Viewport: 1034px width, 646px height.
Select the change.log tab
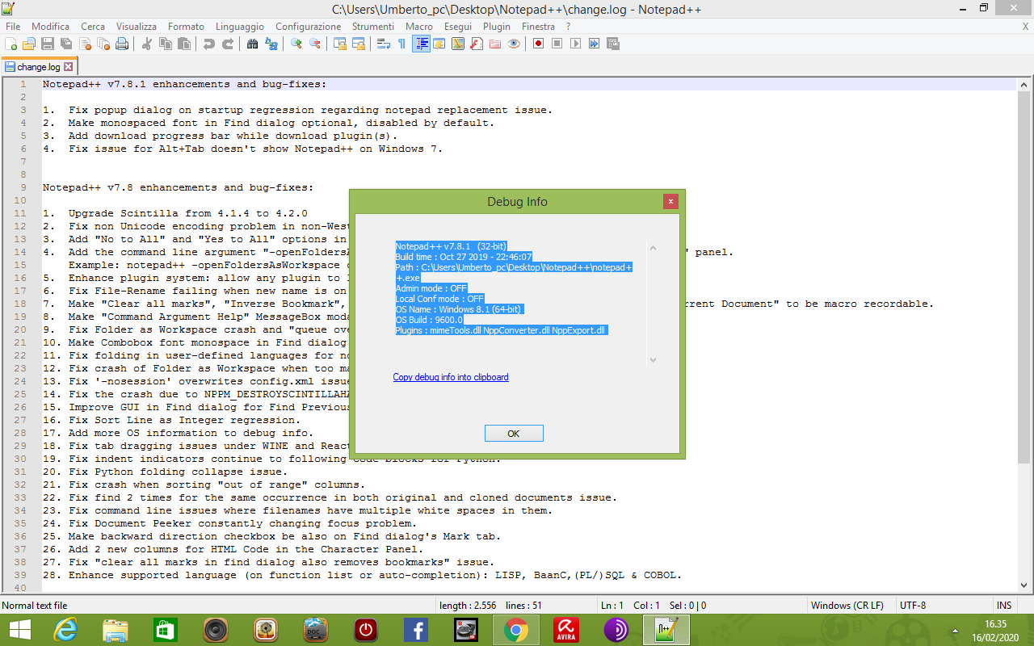point(39,67)
